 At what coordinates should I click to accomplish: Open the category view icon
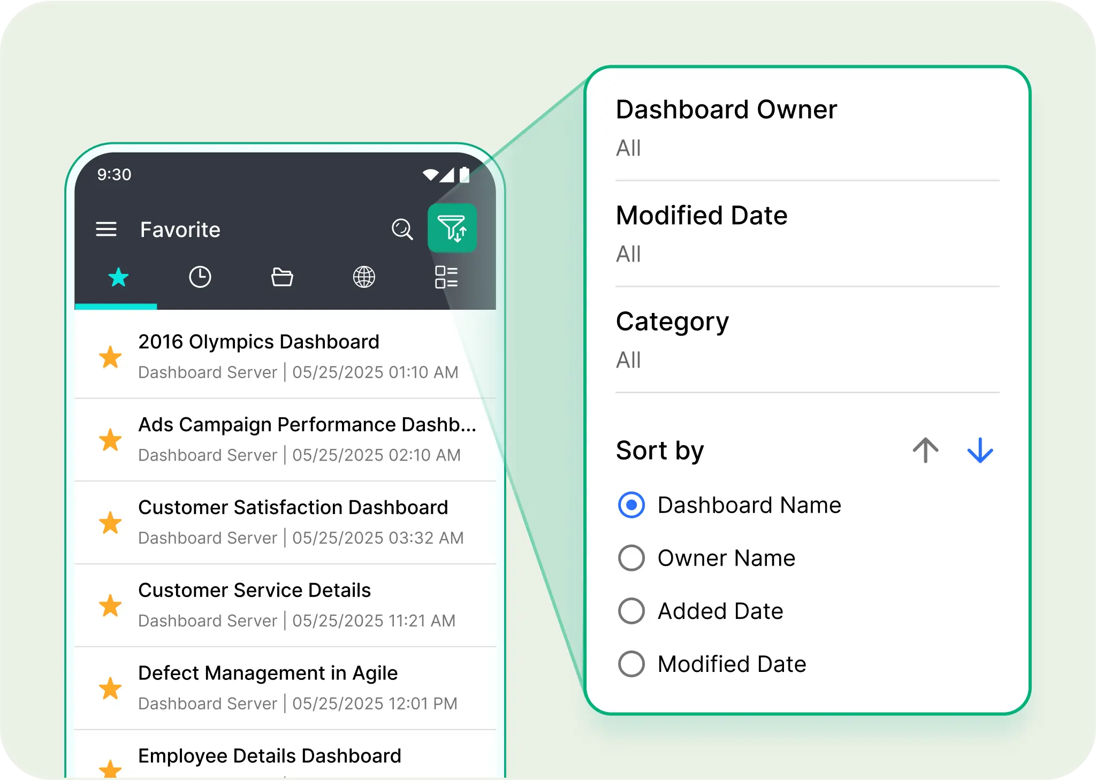pos(447,277)
